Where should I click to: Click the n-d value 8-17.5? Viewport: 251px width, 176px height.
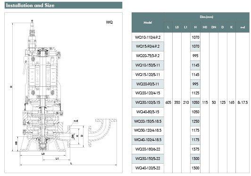click(243, 102)
